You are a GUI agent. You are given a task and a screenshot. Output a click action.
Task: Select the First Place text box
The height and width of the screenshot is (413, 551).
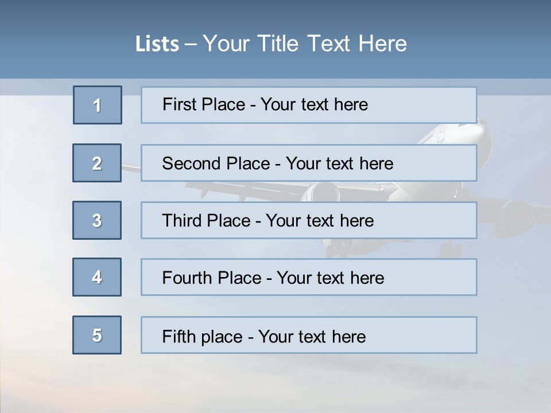point(309,105)
